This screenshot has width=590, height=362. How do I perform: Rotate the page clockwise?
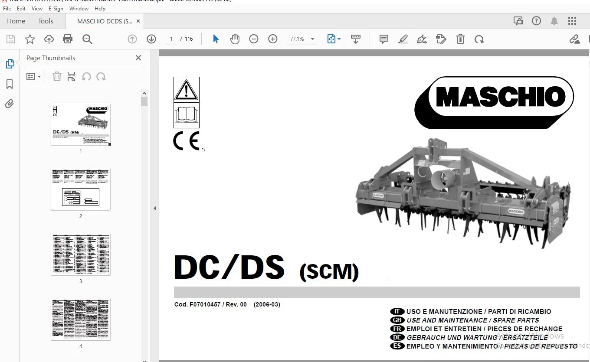(x=479, y=39)
